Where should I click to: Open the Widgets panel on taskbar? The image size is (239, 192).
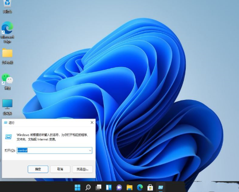coord(109,187)
